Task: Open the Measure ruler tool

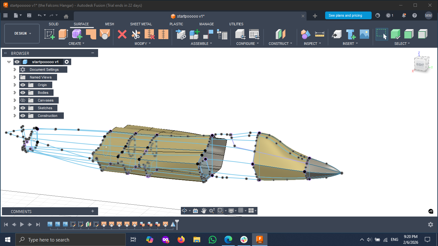Action: tap(320, 34)
